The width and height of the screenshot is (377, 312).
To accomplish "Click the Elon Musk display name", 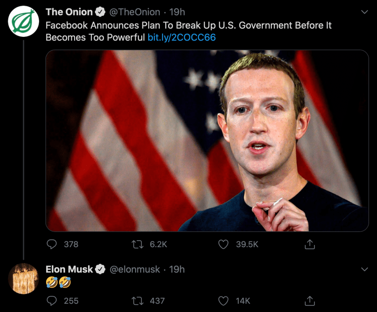I will [69, 269].
